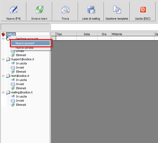Open Eliminati under test@codice.it
The image size is (158, 143).
click(x=21, y=88)
